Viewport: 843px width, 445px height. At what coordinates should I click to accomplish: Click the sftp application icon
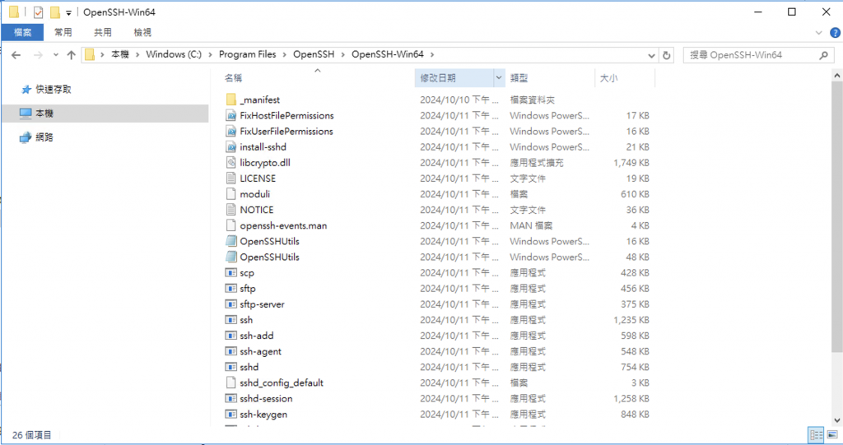[231, 289]
